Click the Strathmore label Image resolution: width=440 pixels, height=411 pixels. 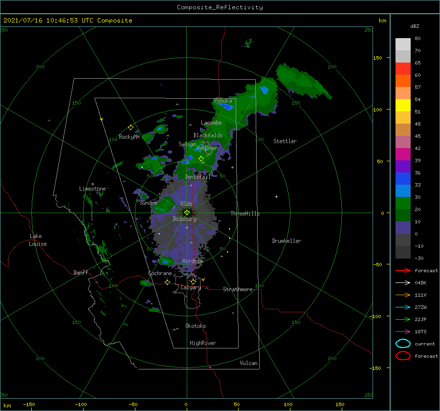click(x=238, y=289)
